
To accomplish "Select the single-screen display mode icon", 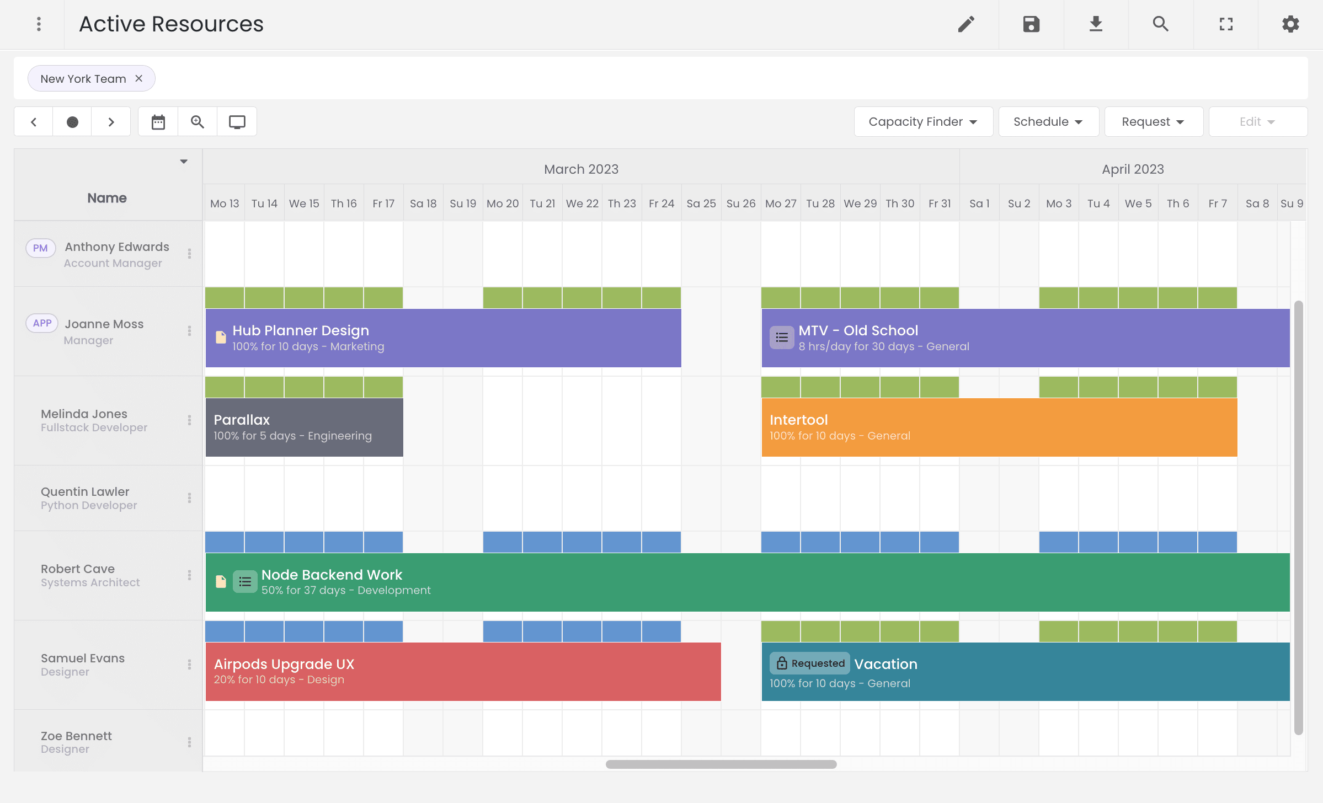I will (237, 121).
